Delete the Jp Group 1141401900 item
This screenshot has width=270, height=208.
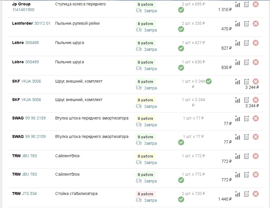coord(256,4)
